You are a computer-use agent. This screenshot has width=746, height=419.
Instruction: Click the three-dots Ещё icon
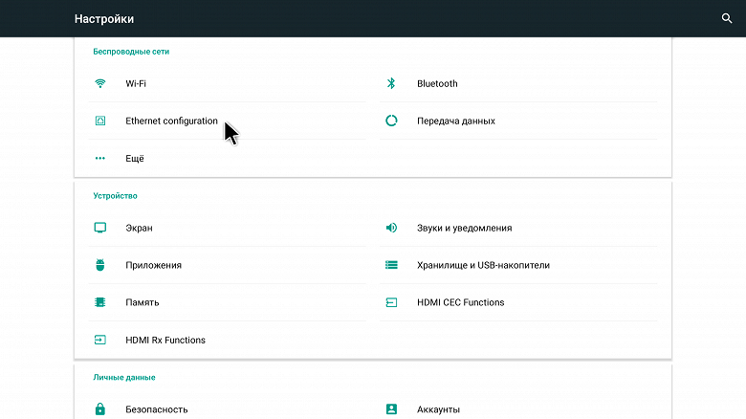[99, 159]
